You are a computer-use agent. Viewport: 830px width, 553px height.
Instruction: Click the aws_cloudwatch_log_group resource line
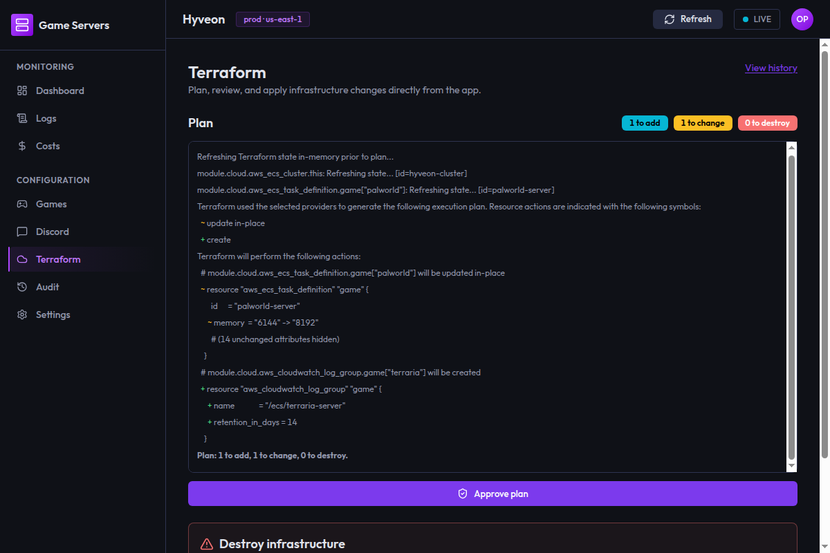coord(291,389)
